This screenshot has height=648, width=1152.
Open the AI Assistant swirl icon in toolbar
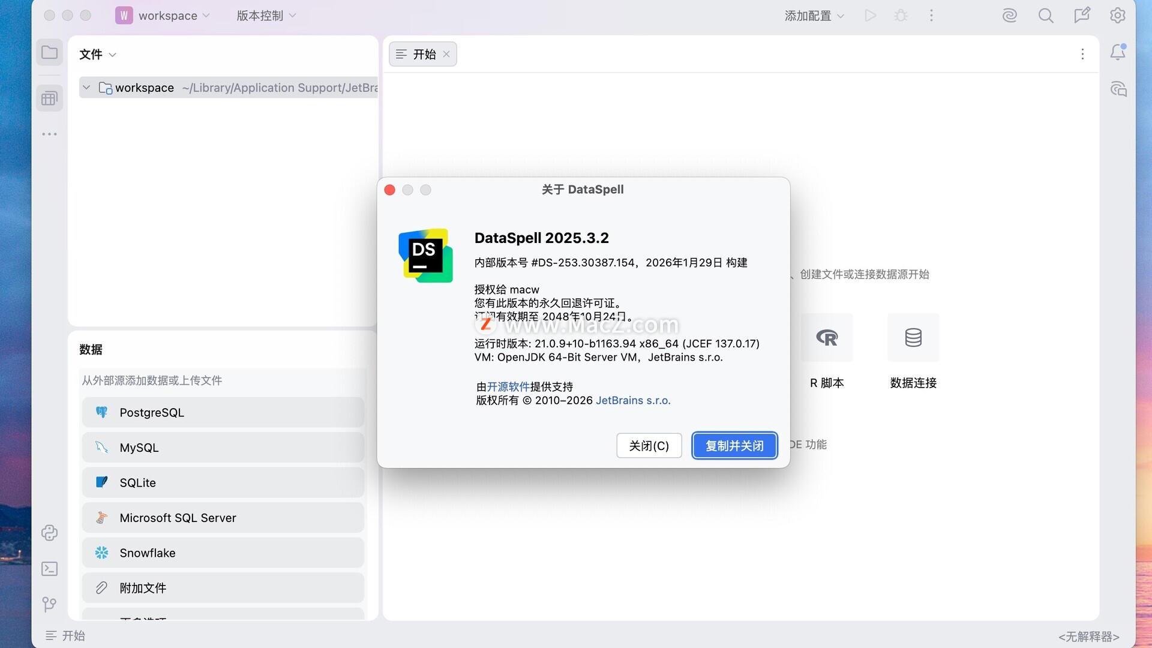tap(1010, 16)
